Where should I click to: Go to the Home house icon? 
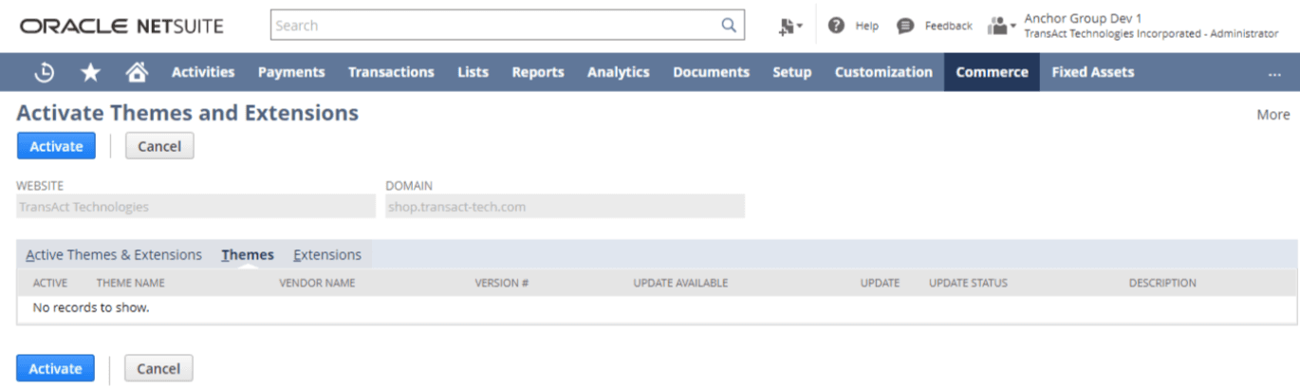(x=137, y=72)
